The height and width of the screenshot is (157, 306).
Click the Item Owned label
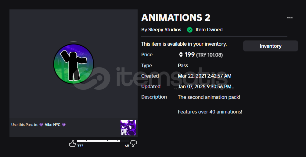click(209, 30)
